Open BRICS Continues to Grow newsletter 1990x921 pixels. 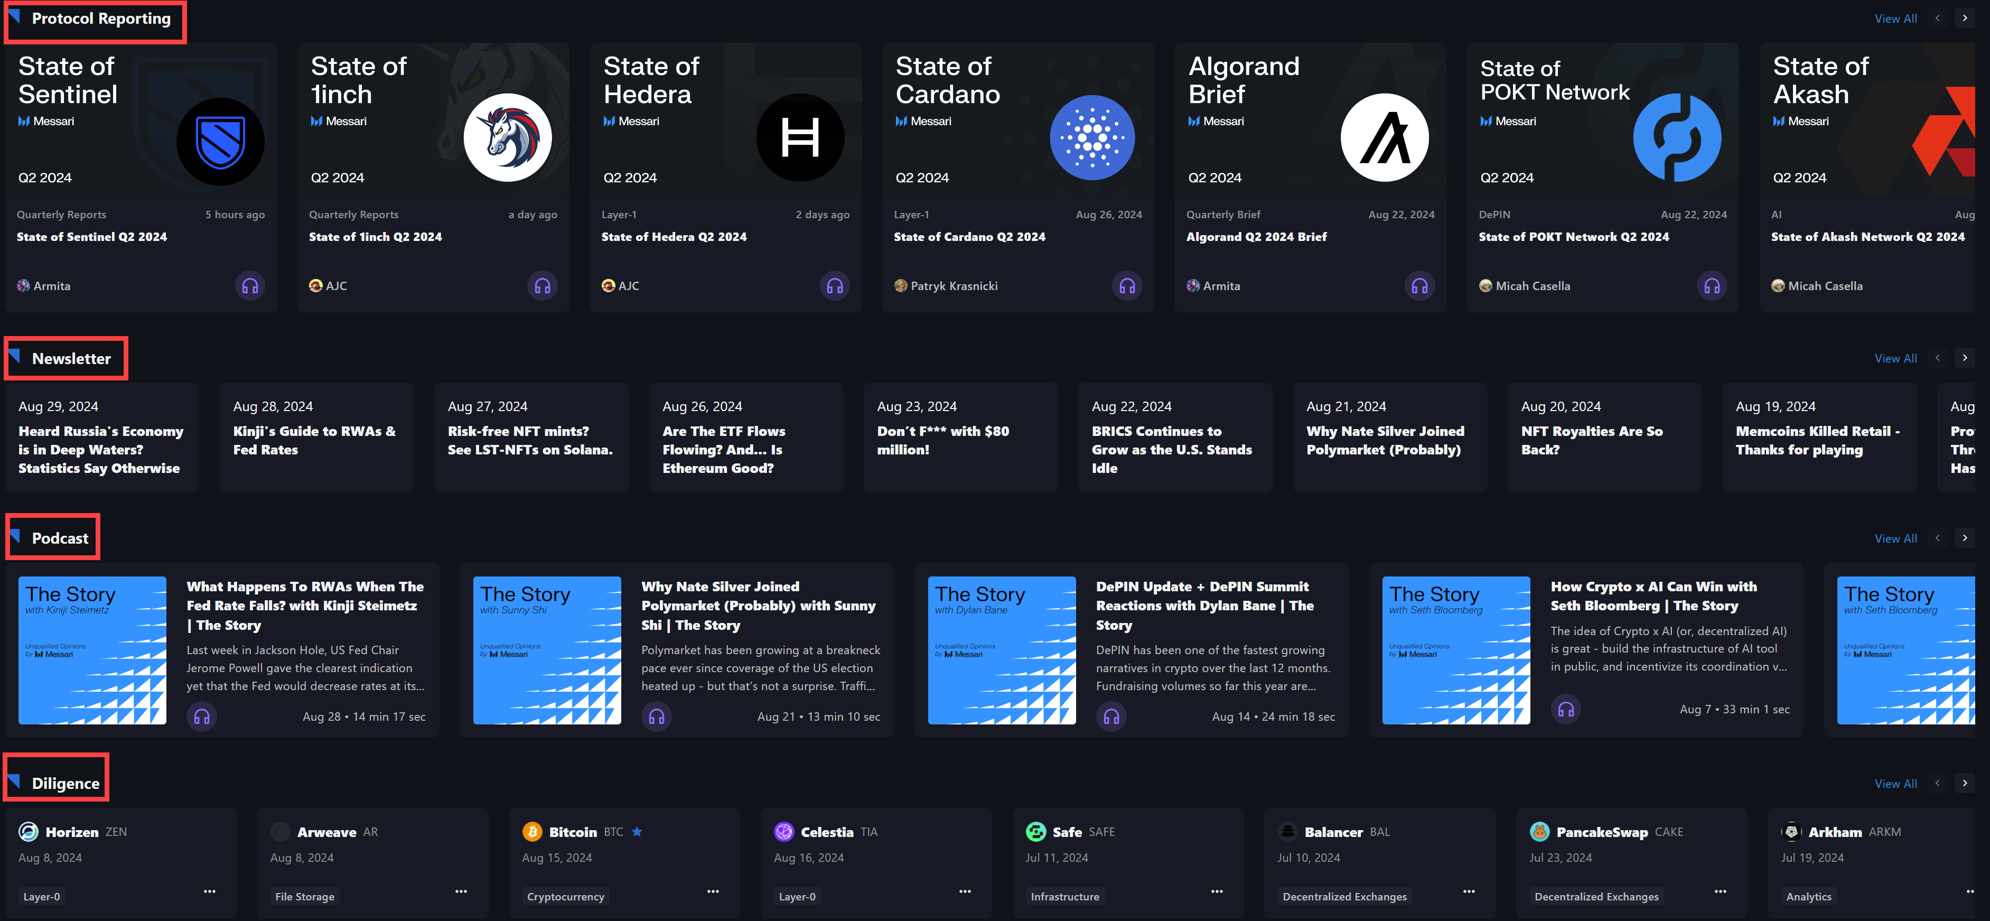point(1175,438)
